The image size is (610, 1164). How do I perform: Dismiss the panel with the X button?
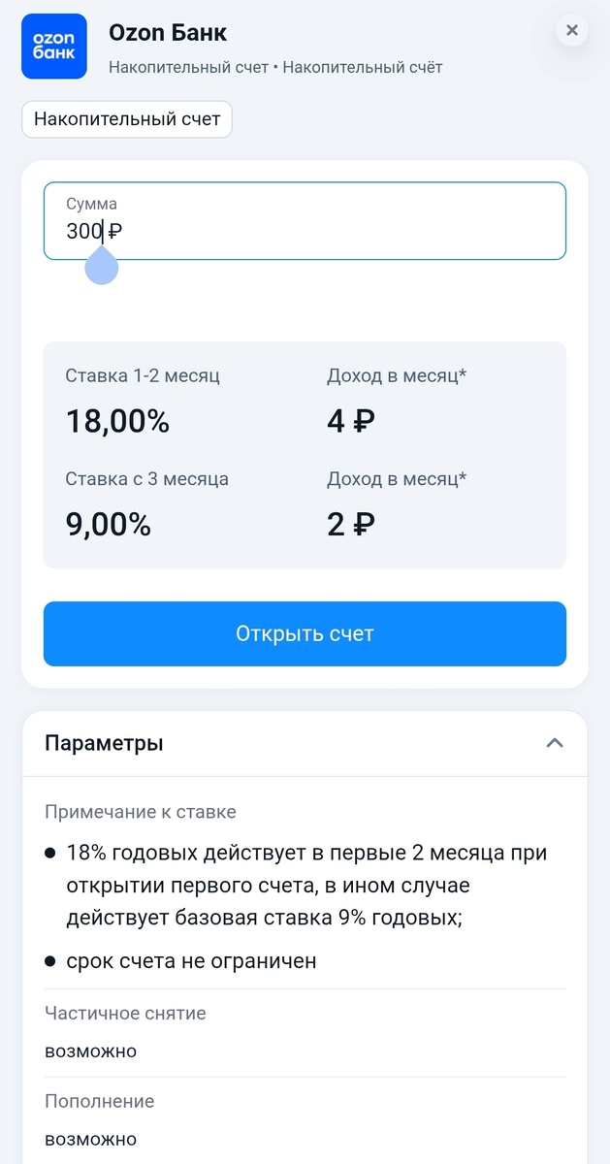572,29
